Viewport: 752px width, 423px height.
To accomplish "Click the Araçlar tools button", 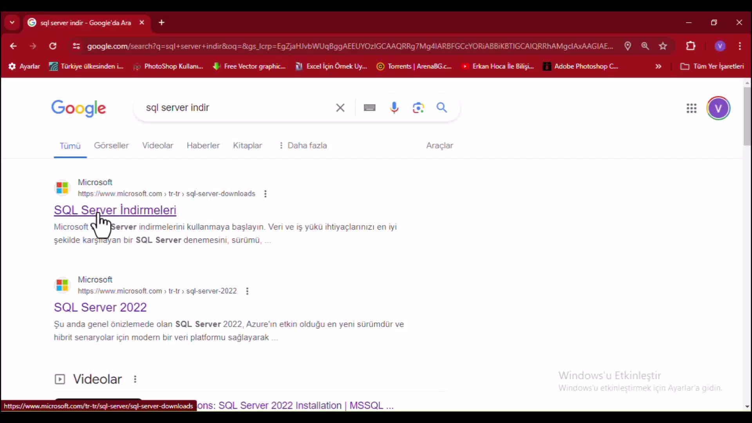I will click(439, 146).
